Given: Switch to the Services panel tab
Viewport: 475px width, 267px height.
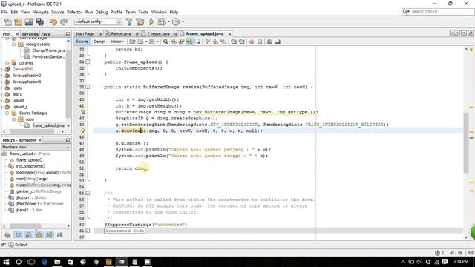Looking at the screenshot, I should click(30, 34).
